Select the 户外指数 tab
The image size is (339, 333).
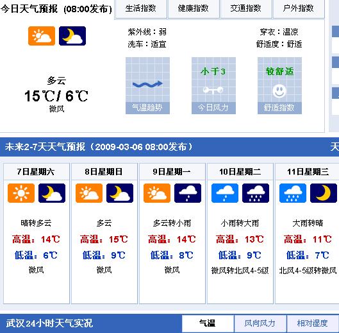coord(299,9)
